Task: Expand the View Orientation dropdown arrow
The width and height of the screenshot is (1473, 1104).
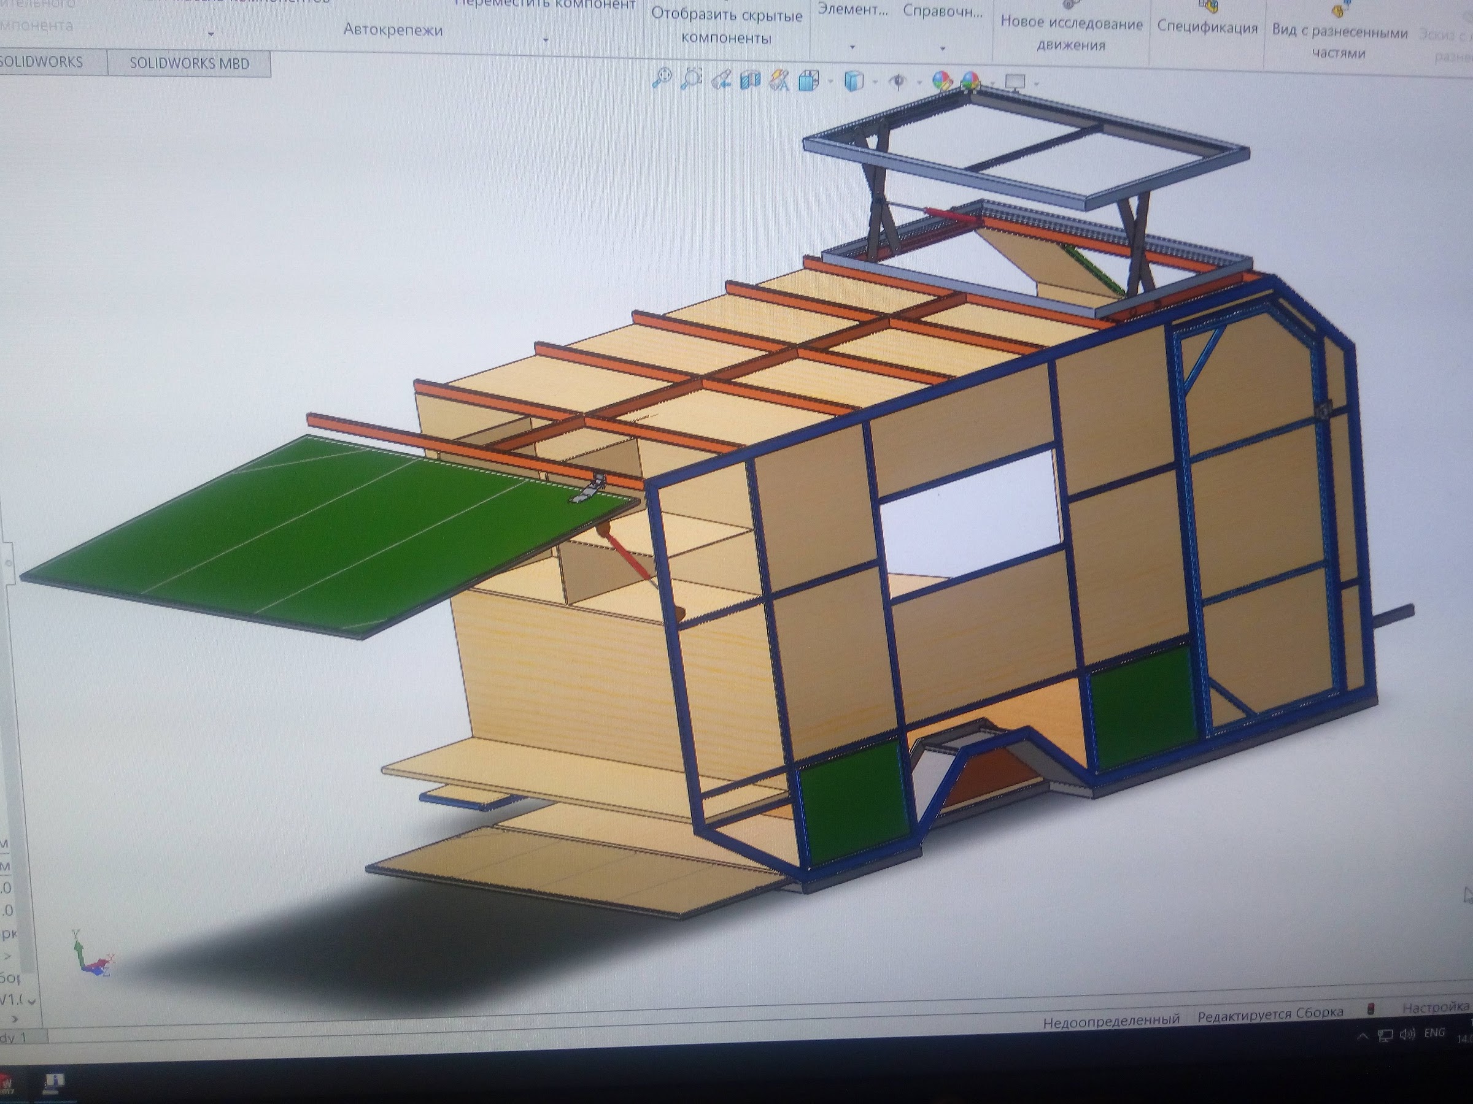Action: coord(831,82)
